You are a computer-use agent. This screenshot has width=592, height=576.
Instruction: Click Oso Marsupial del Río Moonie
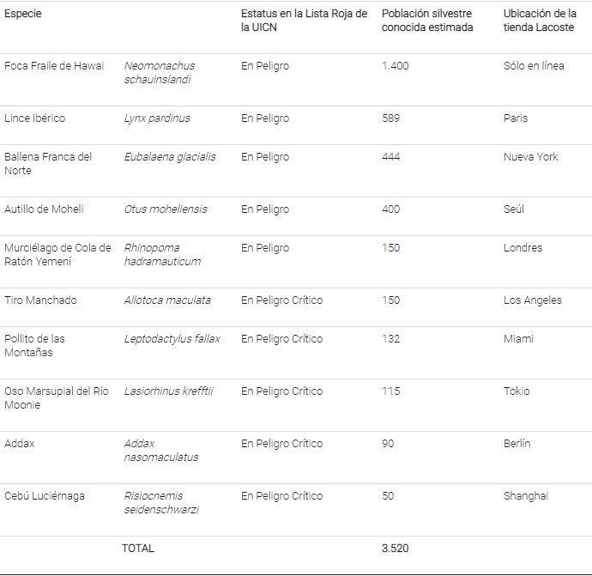pyautogui.click(x=57, y=397)
